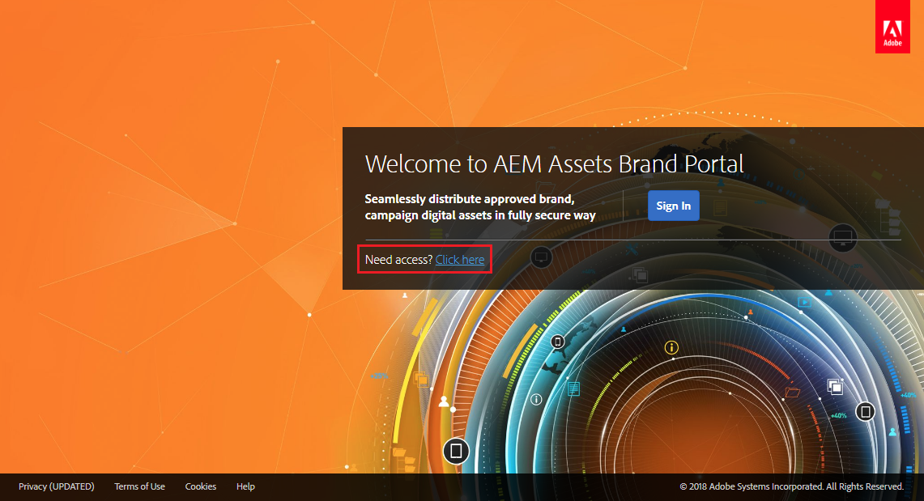Image resolution: width=924 pixels, height=501 pixels.
Task: Click the 'Welcome to AEM Assets Brand Portal' heading
Action: click(x=555, y=163)
